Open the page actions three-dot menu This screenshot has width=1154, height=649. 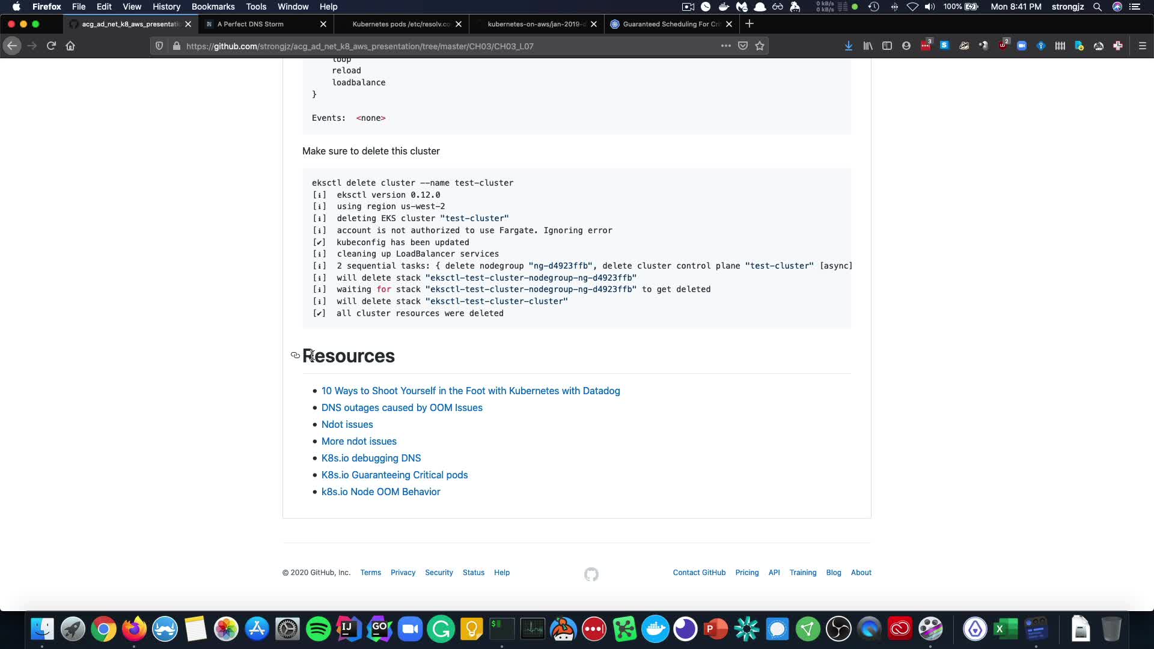click(x=725, y=46)
